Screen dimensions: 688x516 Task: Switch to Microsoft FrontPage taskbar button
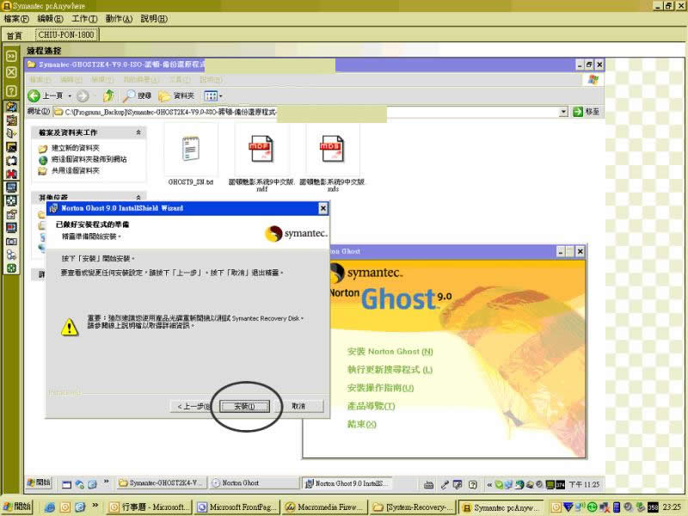coord(237,507)
